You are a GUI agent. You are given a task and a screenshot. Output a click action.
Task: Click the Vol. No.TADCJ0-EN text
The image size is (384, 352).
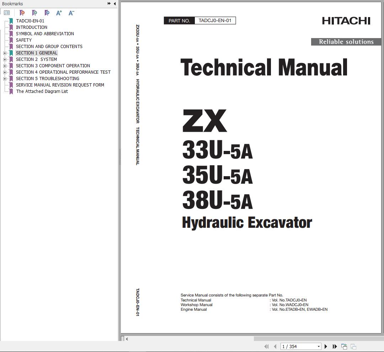click(289, 300)
